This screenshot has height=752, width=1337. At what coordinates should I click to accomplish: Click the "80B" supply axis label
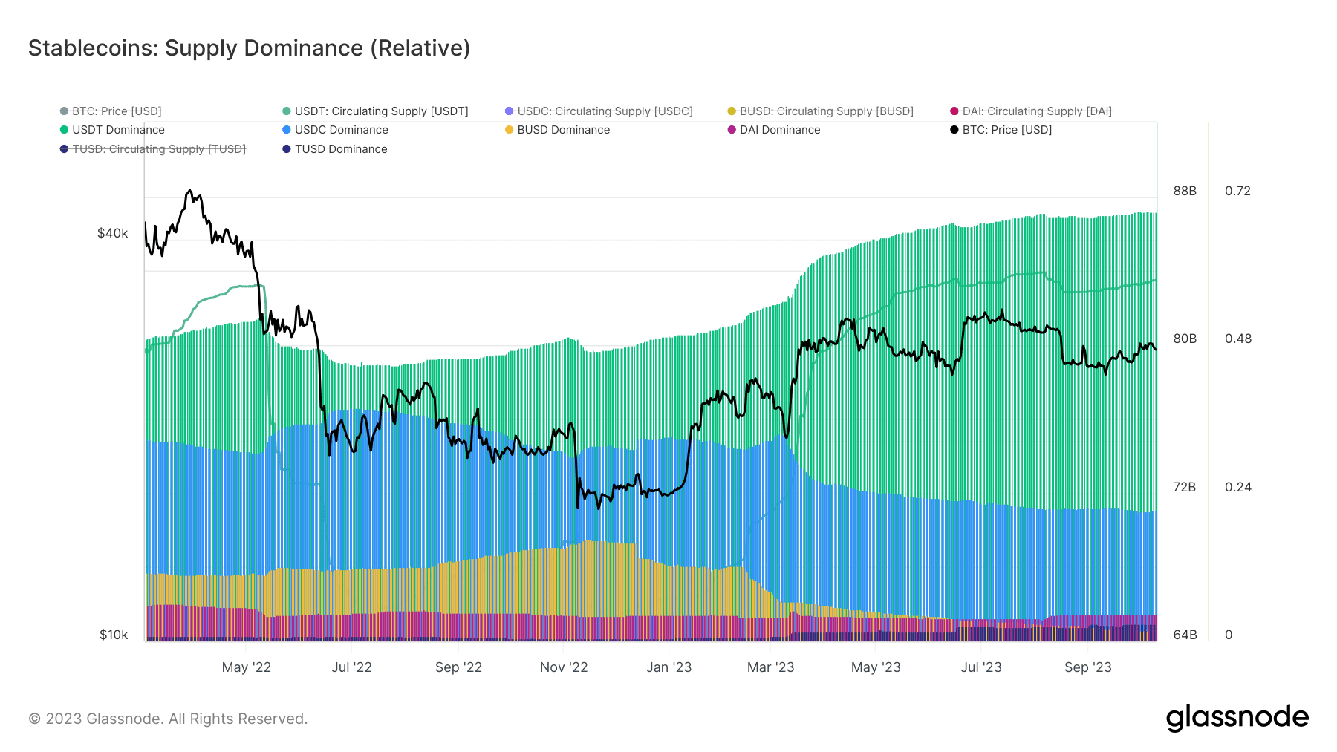pyautogui.click(x=1185, y=339)
